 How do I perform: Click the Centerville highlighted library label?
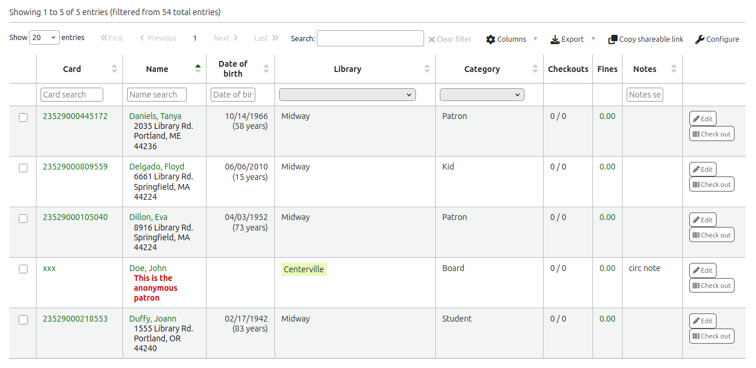(x=303, y=269)
